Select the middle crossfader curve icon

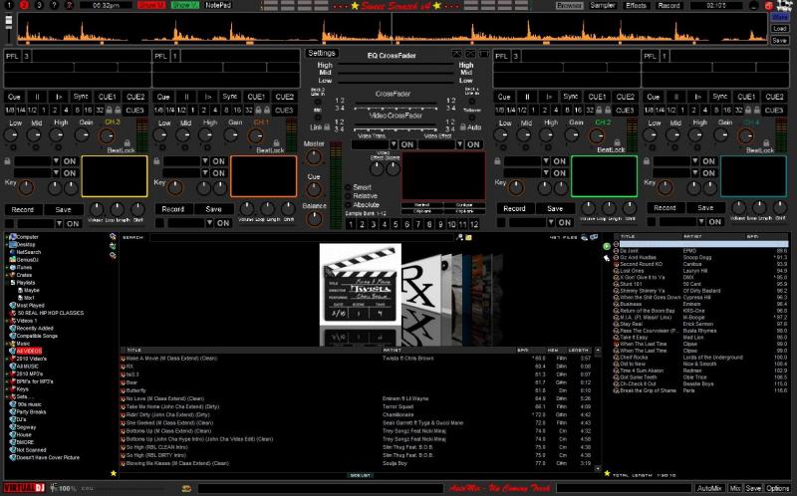pyautogui.click(x=470, y=54)
